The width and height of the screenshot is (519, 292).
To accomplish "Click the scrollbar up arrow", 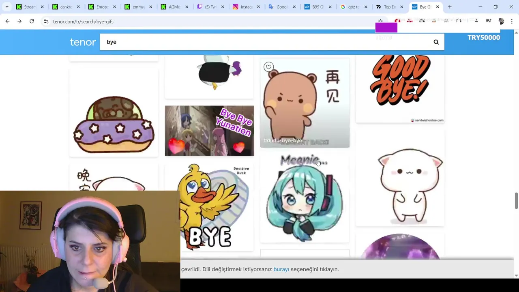I will 516,32.
